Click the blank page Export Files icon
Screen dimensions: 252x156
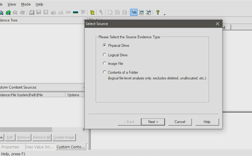click(110, 12)
